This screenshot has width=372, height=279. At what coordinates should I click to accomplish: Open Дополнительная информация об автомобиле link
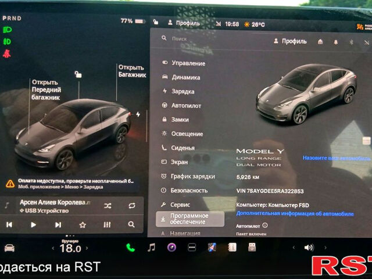click(295, 213)
